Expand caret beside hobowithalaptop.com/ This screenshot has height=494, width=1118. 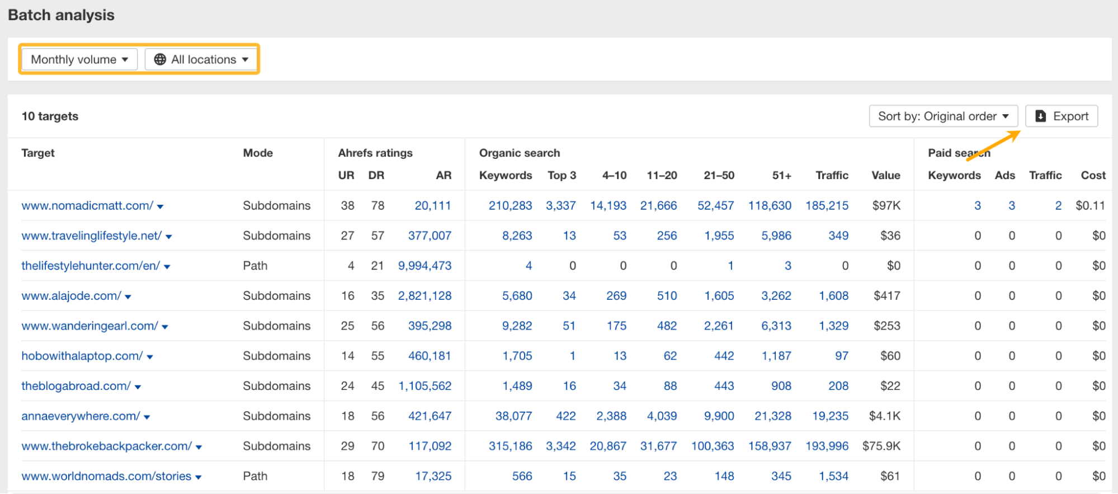(150, 357)
